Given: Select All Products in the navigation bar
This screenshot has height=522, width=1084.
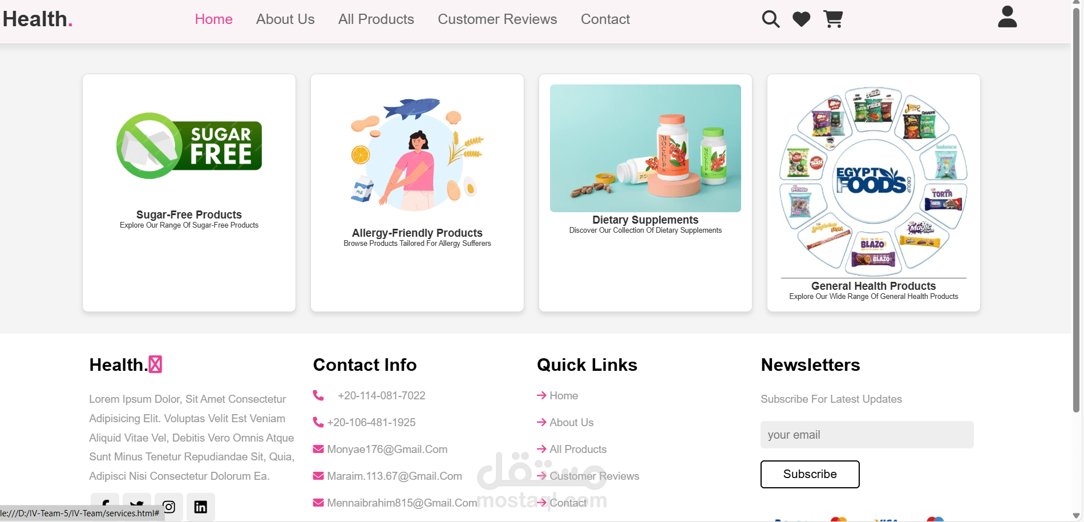Looking at the screenshot, I should (x=376, y=19).
